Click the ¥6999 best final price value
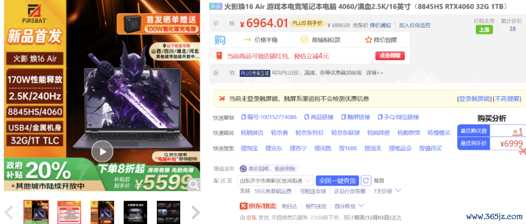The width and height of the screenshot is (526, 224). tap(511, 144)
